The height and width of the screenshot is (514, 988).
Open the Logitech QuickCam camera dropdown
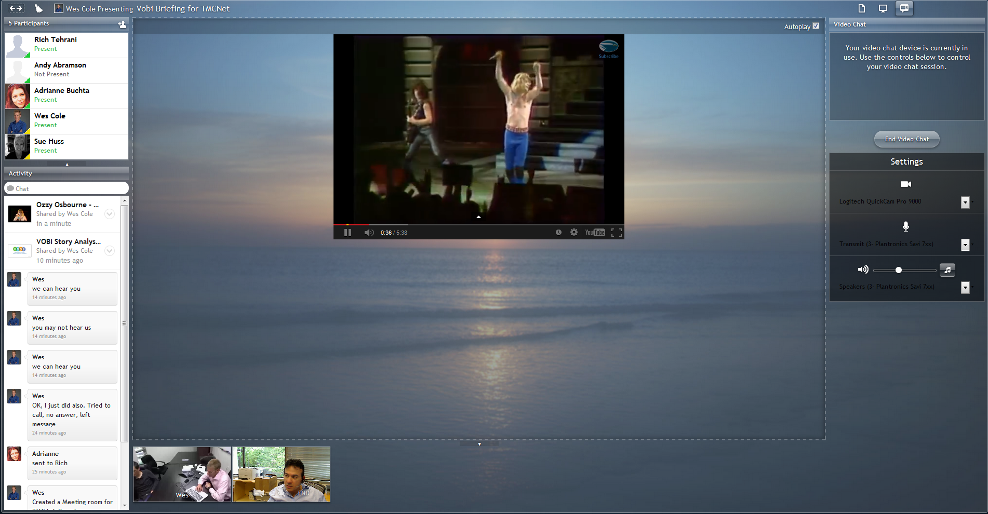click(965, 202)
